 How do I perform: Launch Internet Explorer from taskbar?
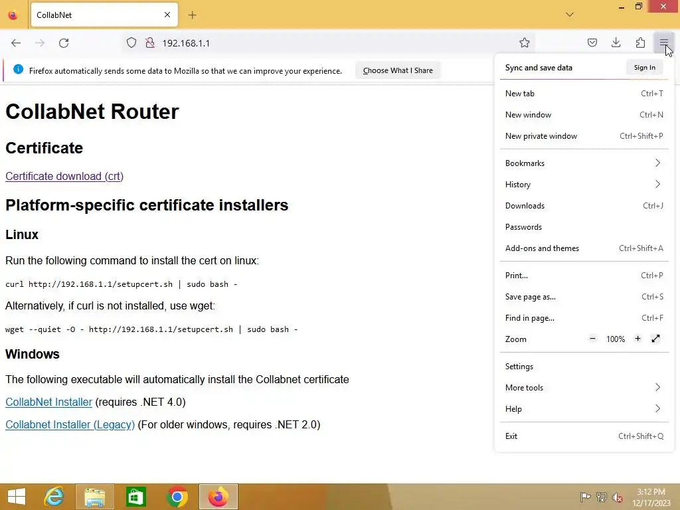point(54,497)
